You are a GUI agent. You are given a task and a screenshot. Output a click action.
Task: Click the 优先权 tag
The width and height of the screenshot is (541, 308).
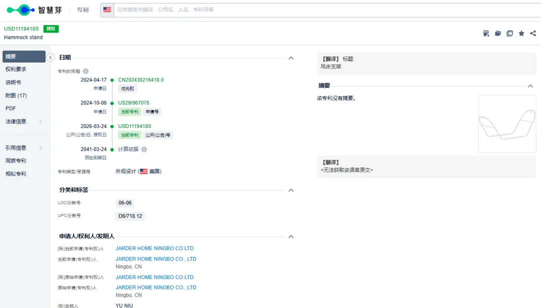click(x=127, y=89)
